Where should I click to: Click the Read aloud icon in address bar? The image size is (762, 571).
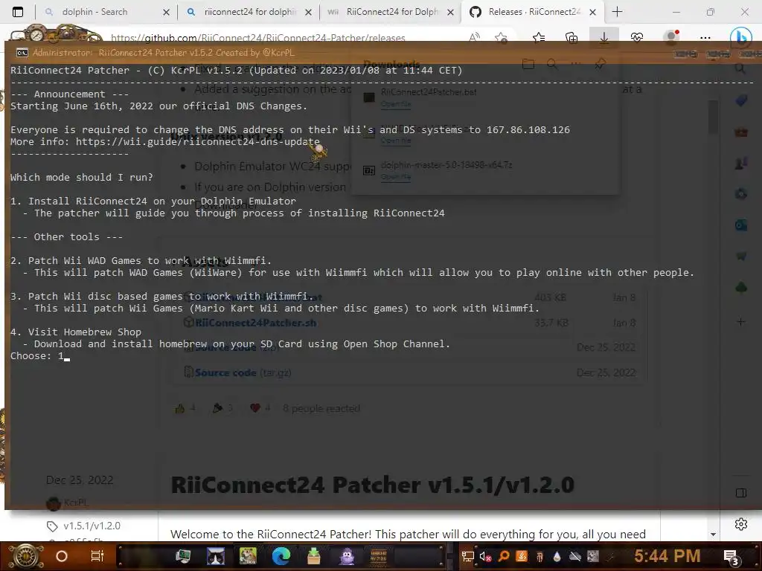click(474, 37)
